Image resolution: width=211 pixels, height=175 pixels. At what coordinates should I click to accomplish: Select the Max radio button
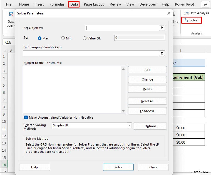tap(39, 38)
